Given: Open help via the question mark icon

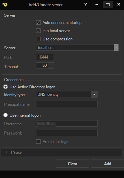Looking at the screenshot, I should (x=86, y=4).
